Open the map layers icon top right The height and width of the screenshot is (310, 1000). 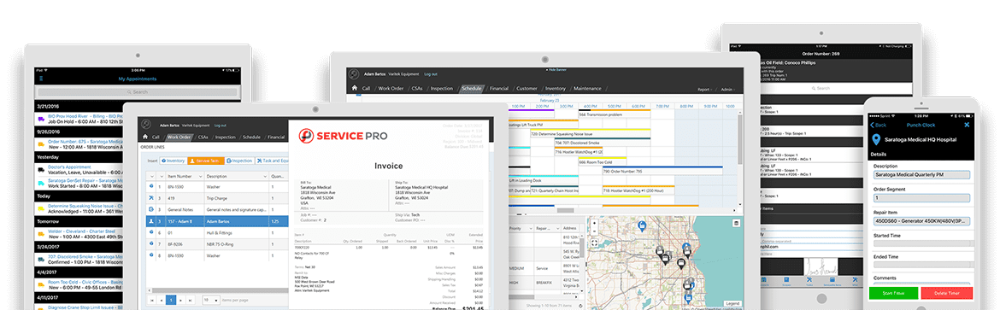pyautogui.click(x=735, y=223)
